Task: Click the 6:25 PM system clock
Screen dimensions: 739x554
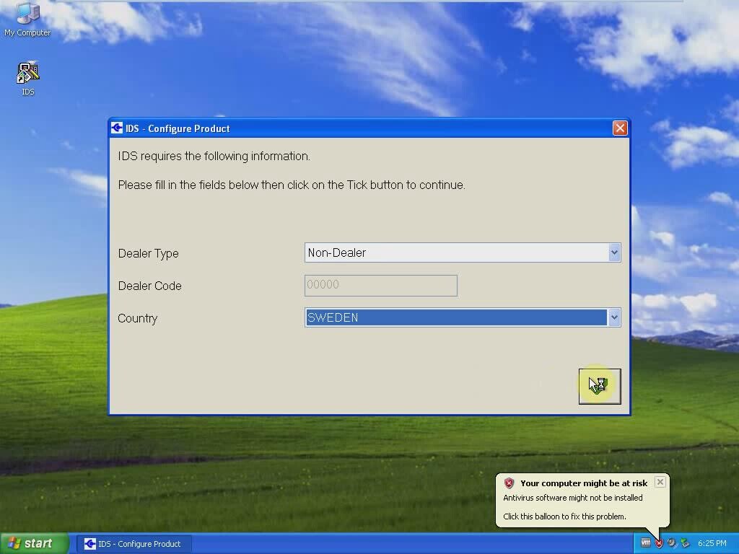Action: 712,543
